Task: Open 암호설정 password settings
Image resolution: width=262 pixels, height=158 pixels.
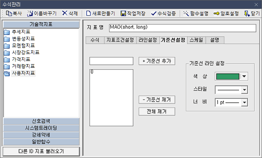Action: tap(226, 13)
